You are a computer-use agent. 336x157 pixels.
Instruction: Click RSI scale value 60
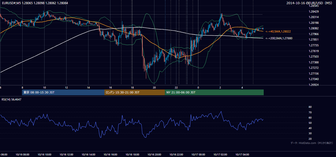[310, 117]
